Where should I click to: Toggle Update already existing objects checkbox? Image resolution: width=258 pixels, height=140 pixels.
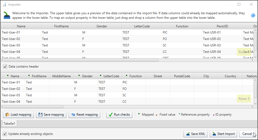tap(5, 134)
